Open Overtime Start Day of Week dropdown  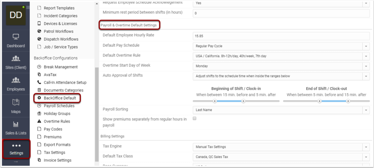(x=281, y=66)
